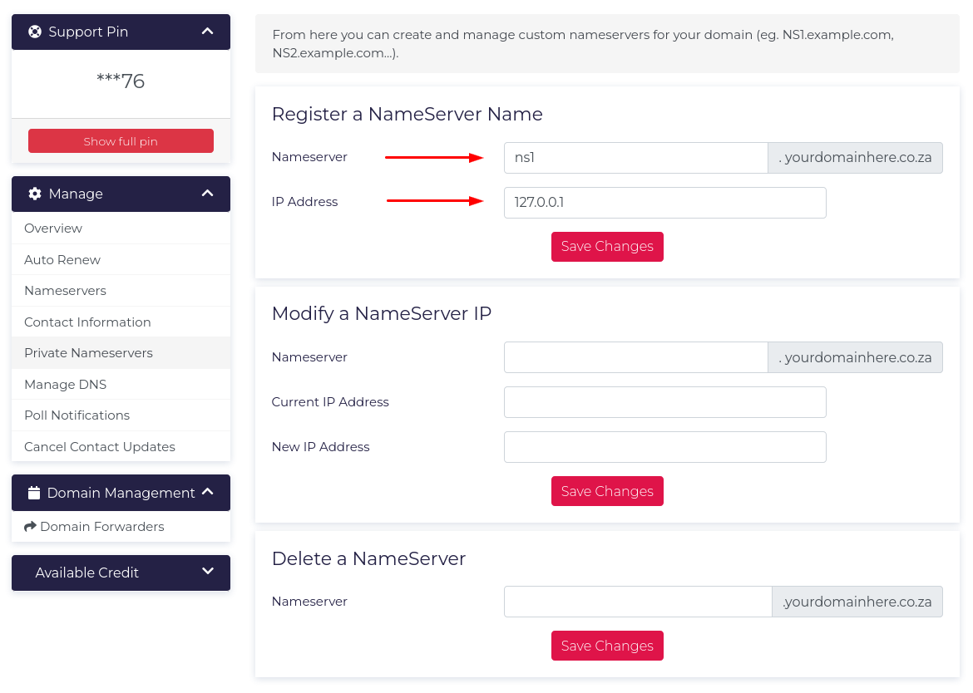
Task: Focus the New IP Address input field
Action: (x=664, y=447)
